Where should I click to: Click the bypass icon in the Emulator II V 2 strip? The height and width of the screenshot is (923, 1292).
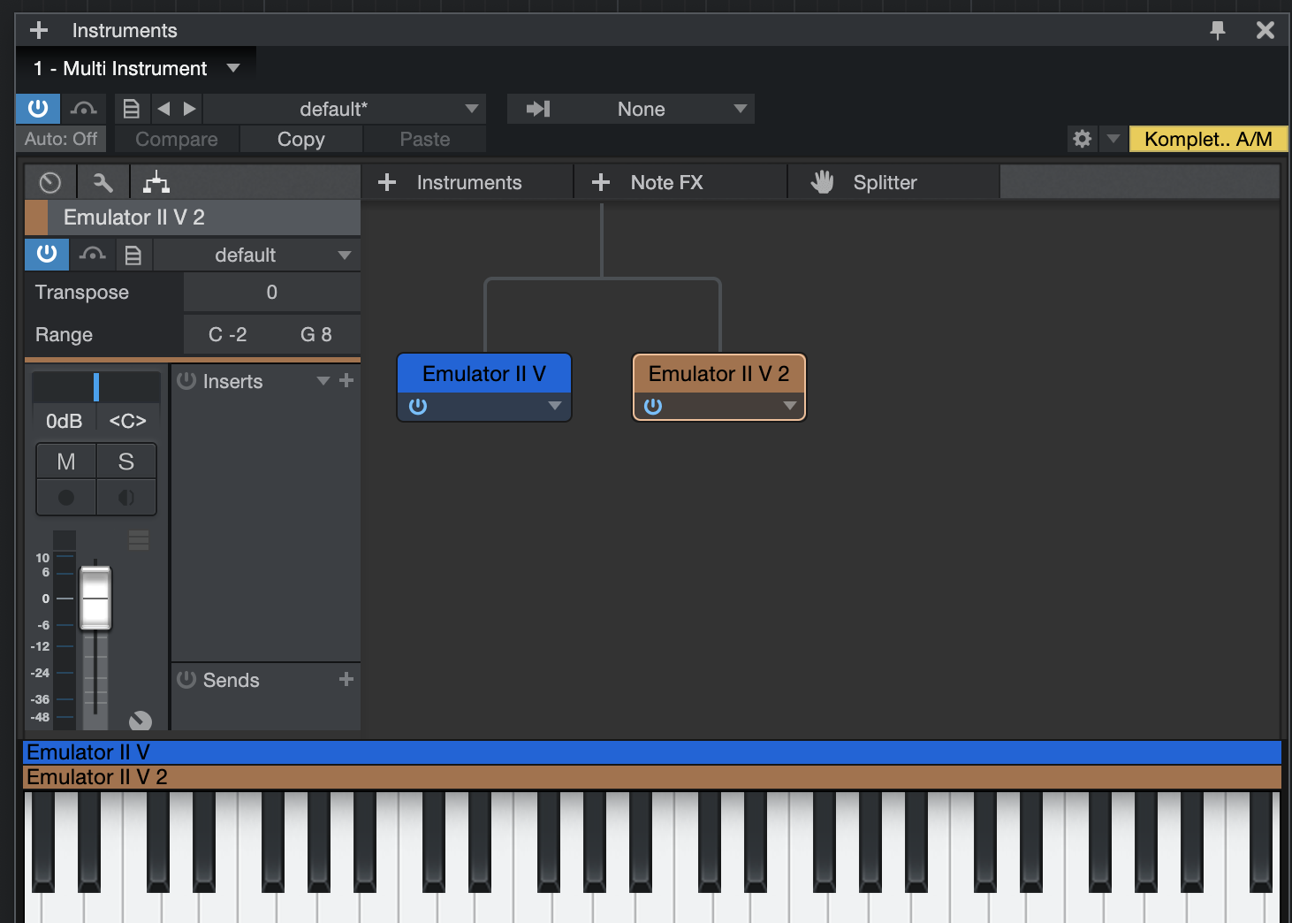[x=92, y=255]
